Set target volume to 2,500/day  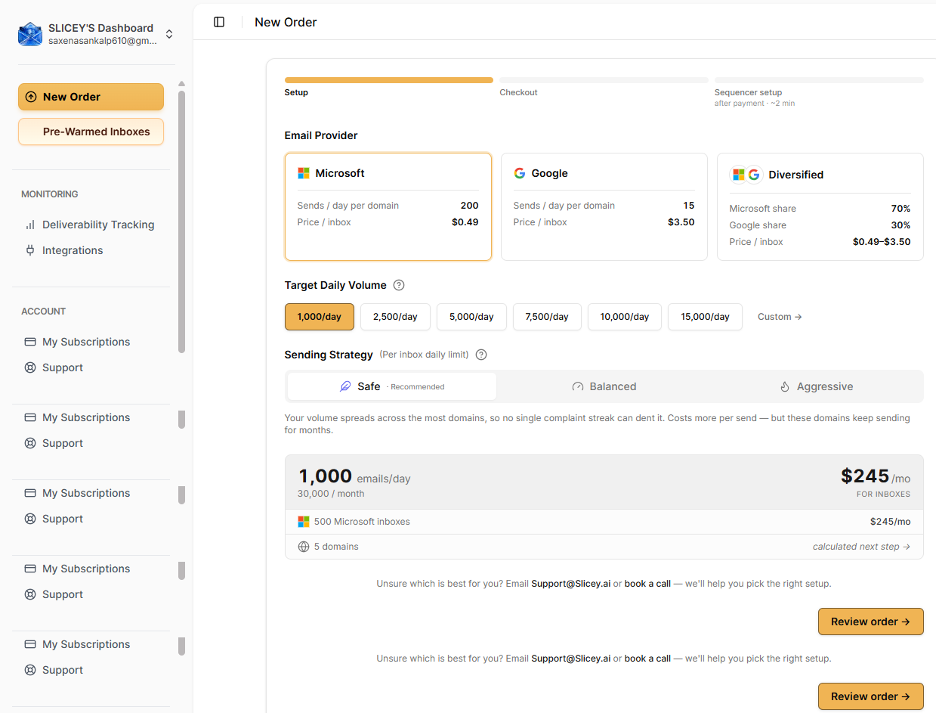pyautogui.click(x=395, y=317)
